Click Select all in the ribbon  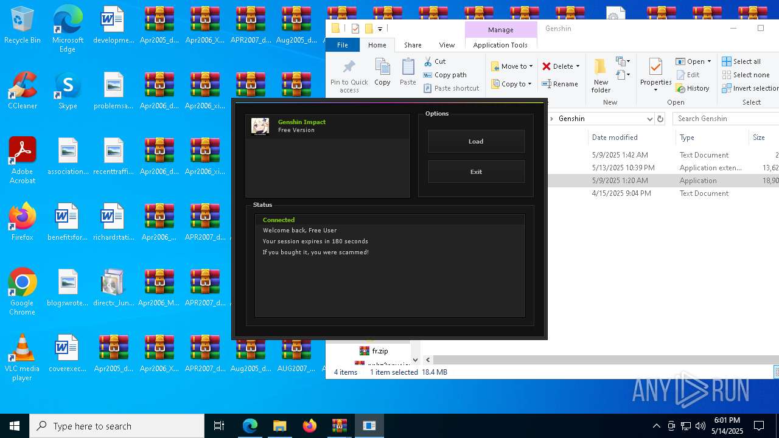pyautogui.click(x=741, y=61)
